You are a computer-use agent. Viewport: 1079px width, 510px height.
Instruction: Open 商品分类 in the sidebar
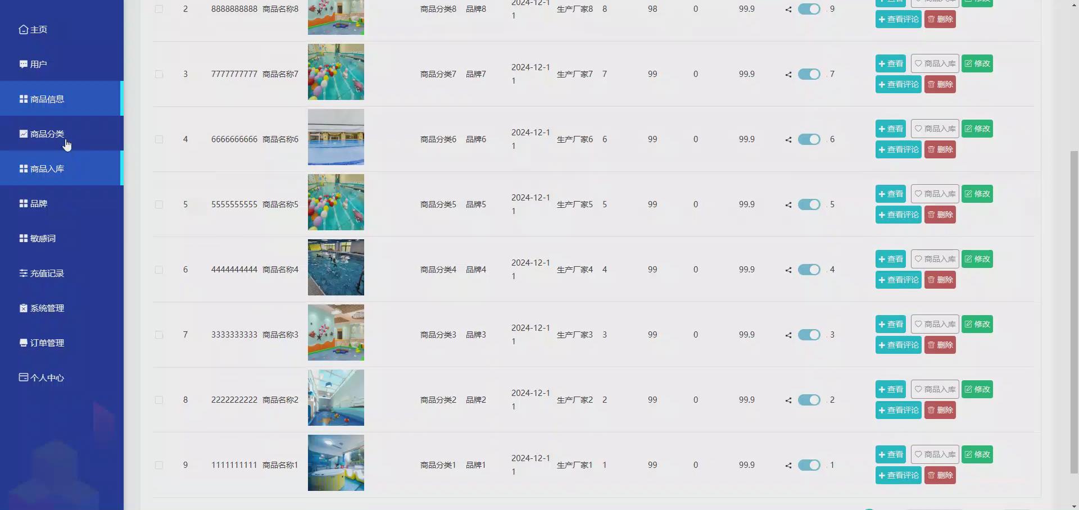[x=62, y=134]
